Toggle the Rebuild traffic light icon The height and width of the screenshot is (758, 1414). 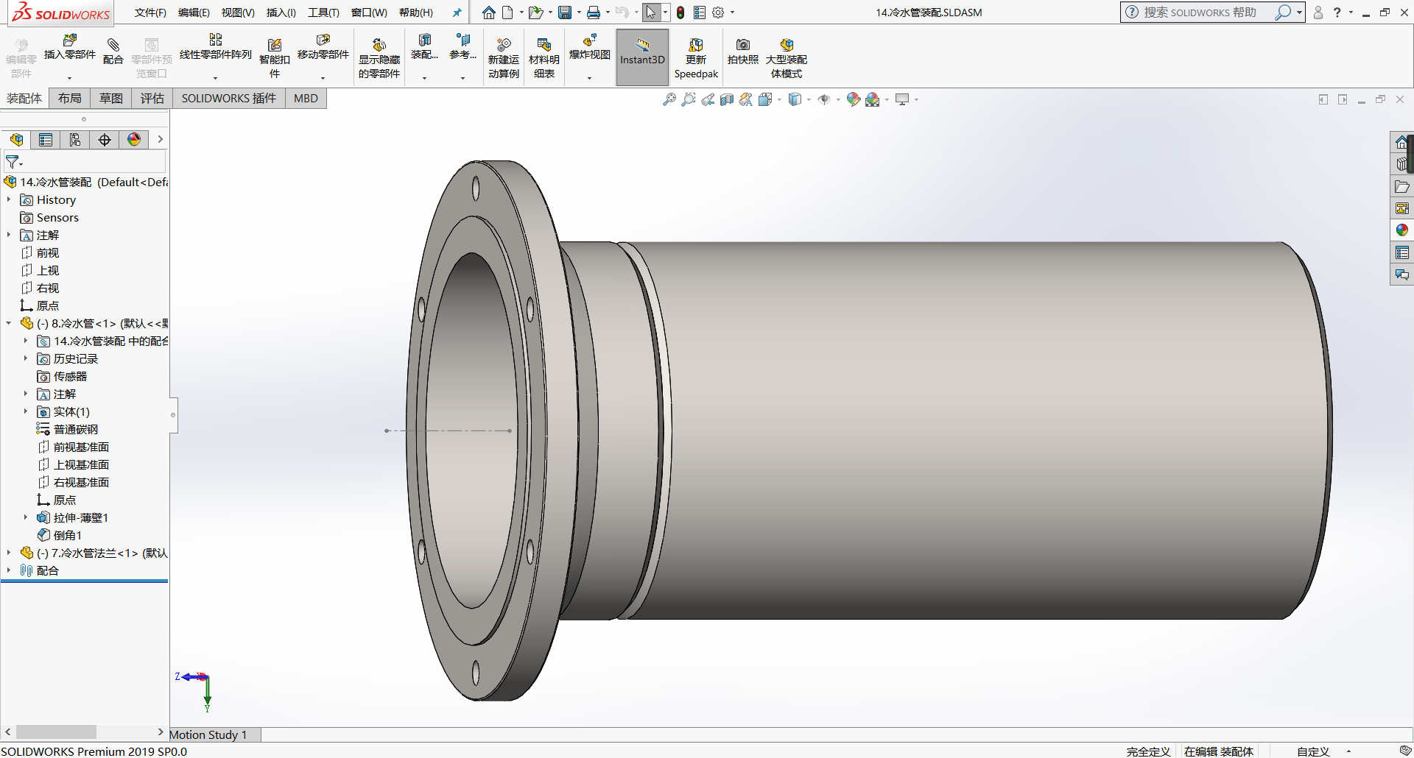pyautogui.click(x=680, y=13)
